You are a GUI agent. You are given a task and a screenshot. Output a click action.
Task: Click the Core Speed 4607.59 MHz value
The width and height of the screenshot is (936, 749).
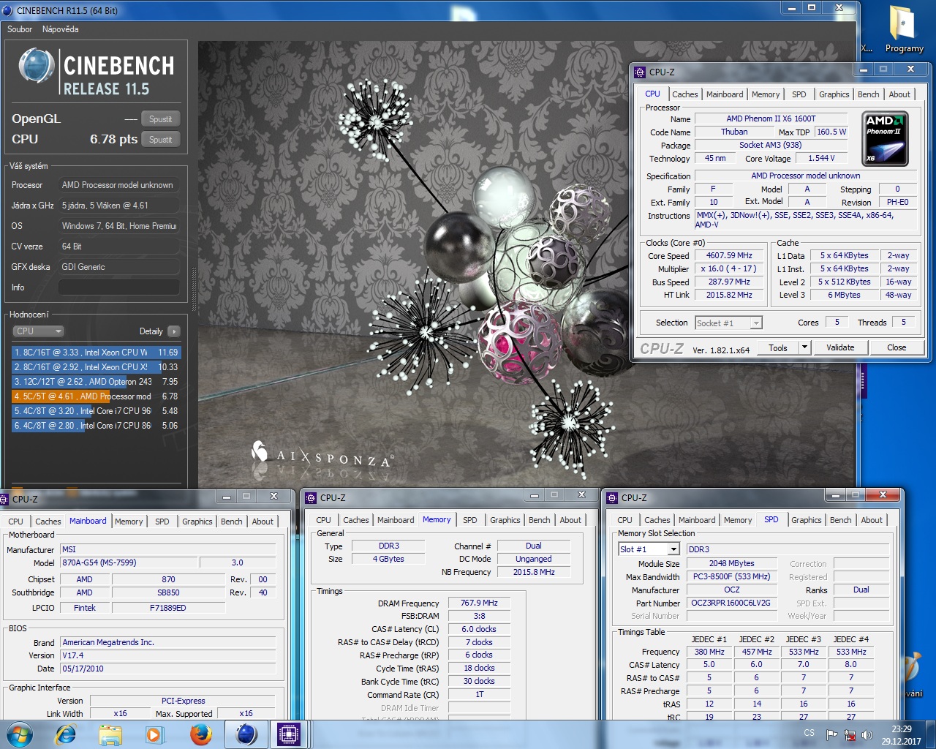[x=729, y=256]
